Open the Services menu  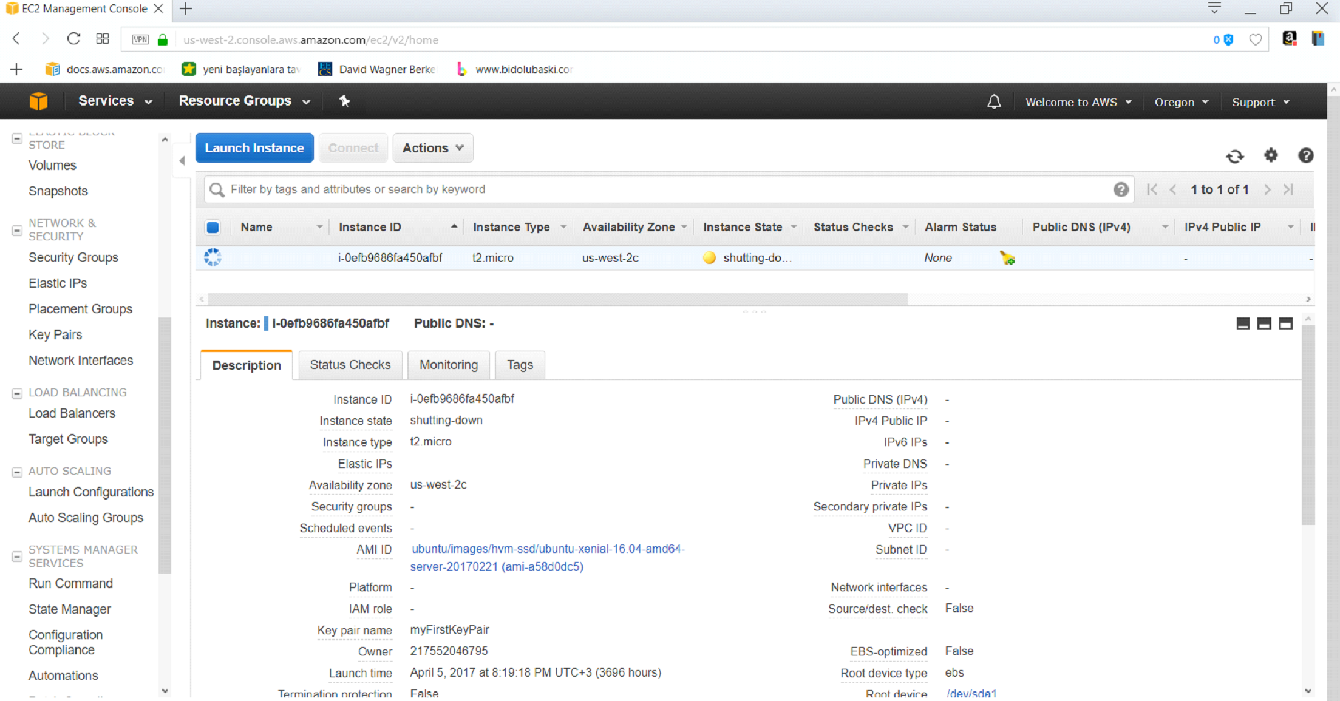point(115,101)
